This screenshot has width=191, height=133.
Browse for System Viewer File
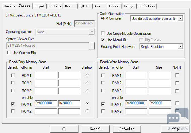(x=92, y=46)
